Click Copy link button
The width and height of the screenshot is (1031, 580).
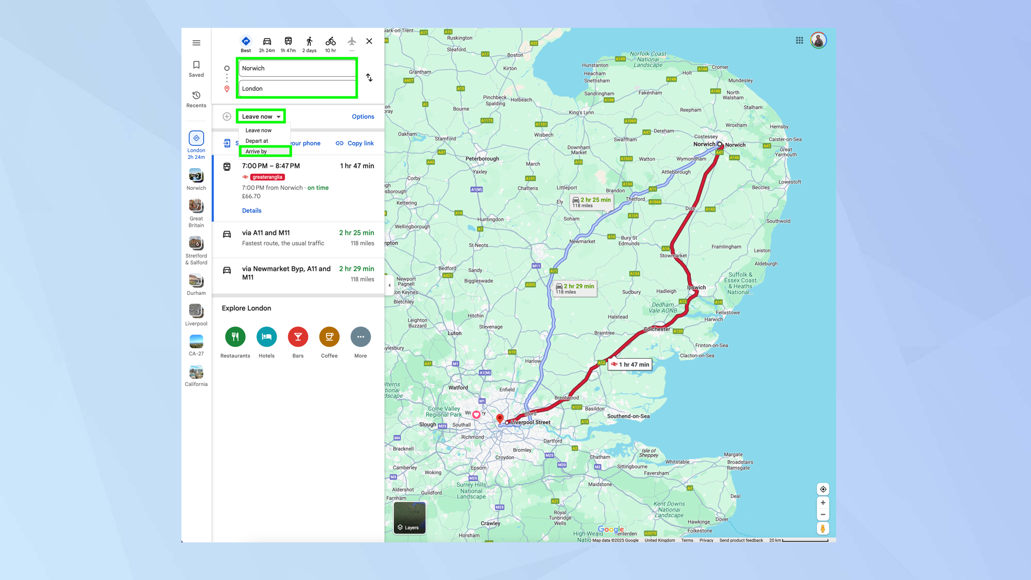(x=355, y=143)
